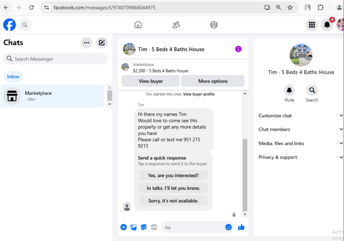Open the Chrome profile icon
This screenshot has height=241, width=344.
point(339,8)
